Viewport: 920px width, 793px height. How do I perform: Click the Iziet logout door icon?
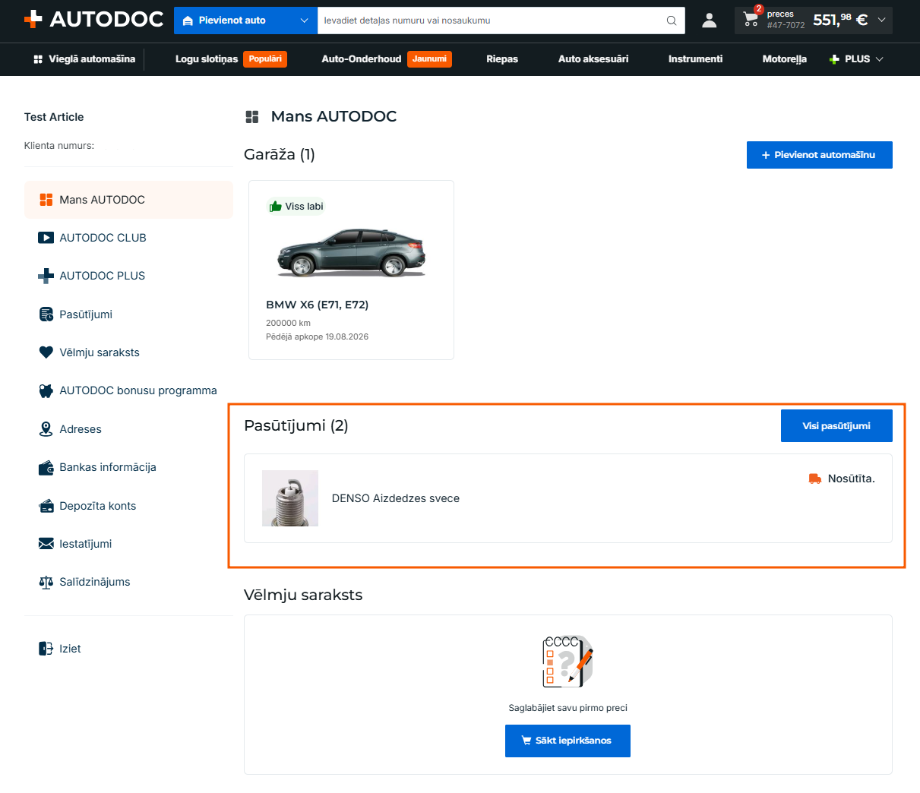(x=46, y=649)
